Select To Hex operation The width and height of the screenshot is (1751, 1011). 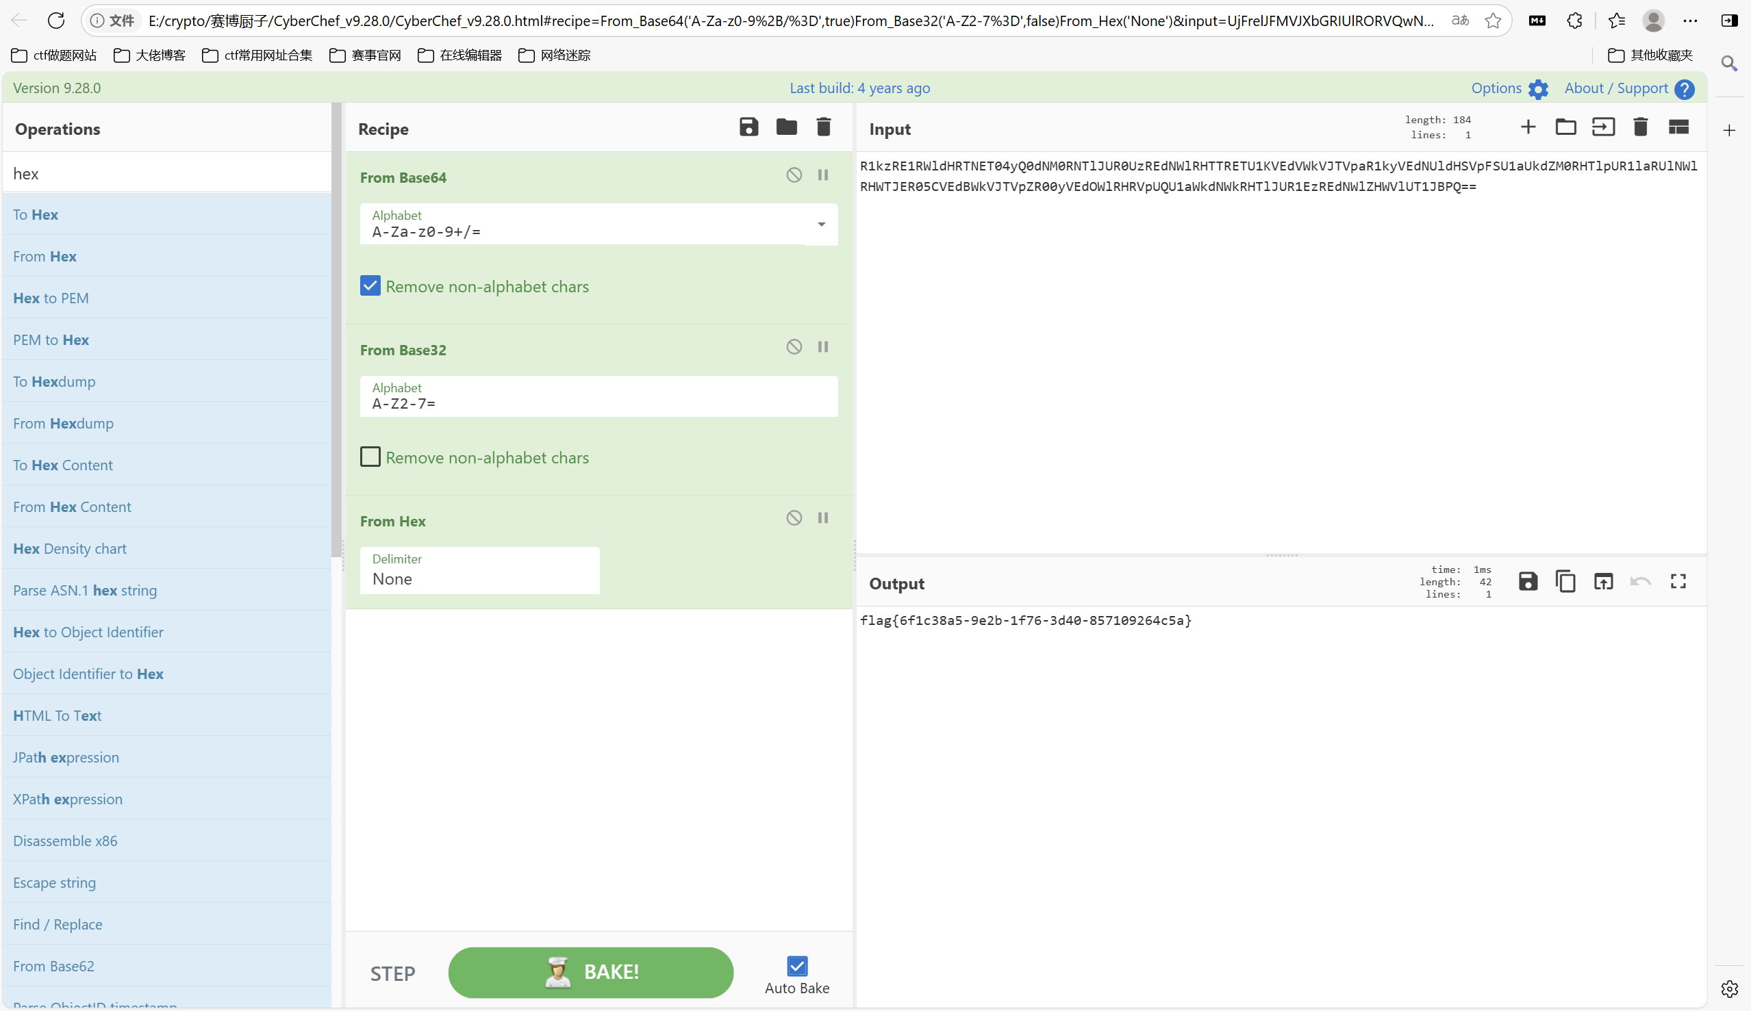(167, 214)
